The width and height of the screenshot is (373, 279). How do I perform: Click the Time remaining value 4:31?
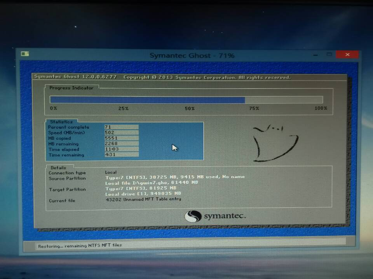coord(122,155)
